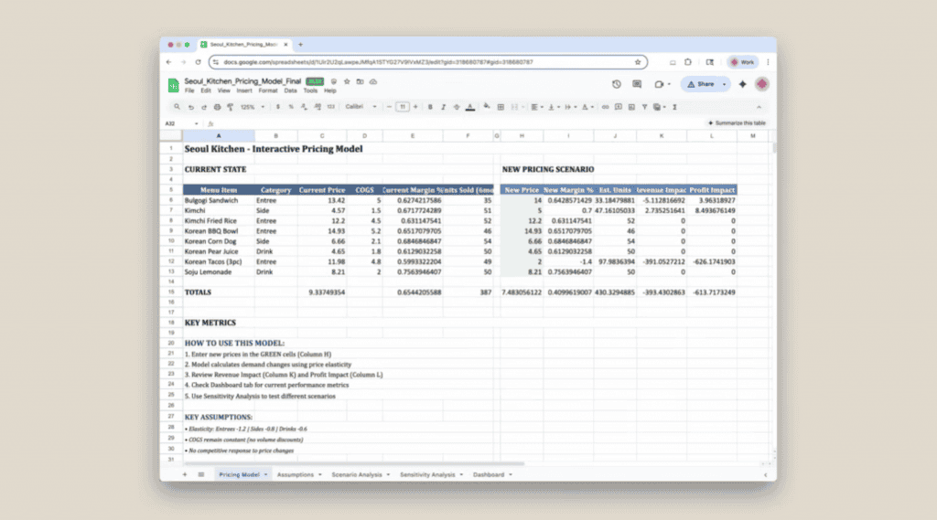
Task: Switch to the Scenario Analysis sheet tab
Action: pos(357,475)
